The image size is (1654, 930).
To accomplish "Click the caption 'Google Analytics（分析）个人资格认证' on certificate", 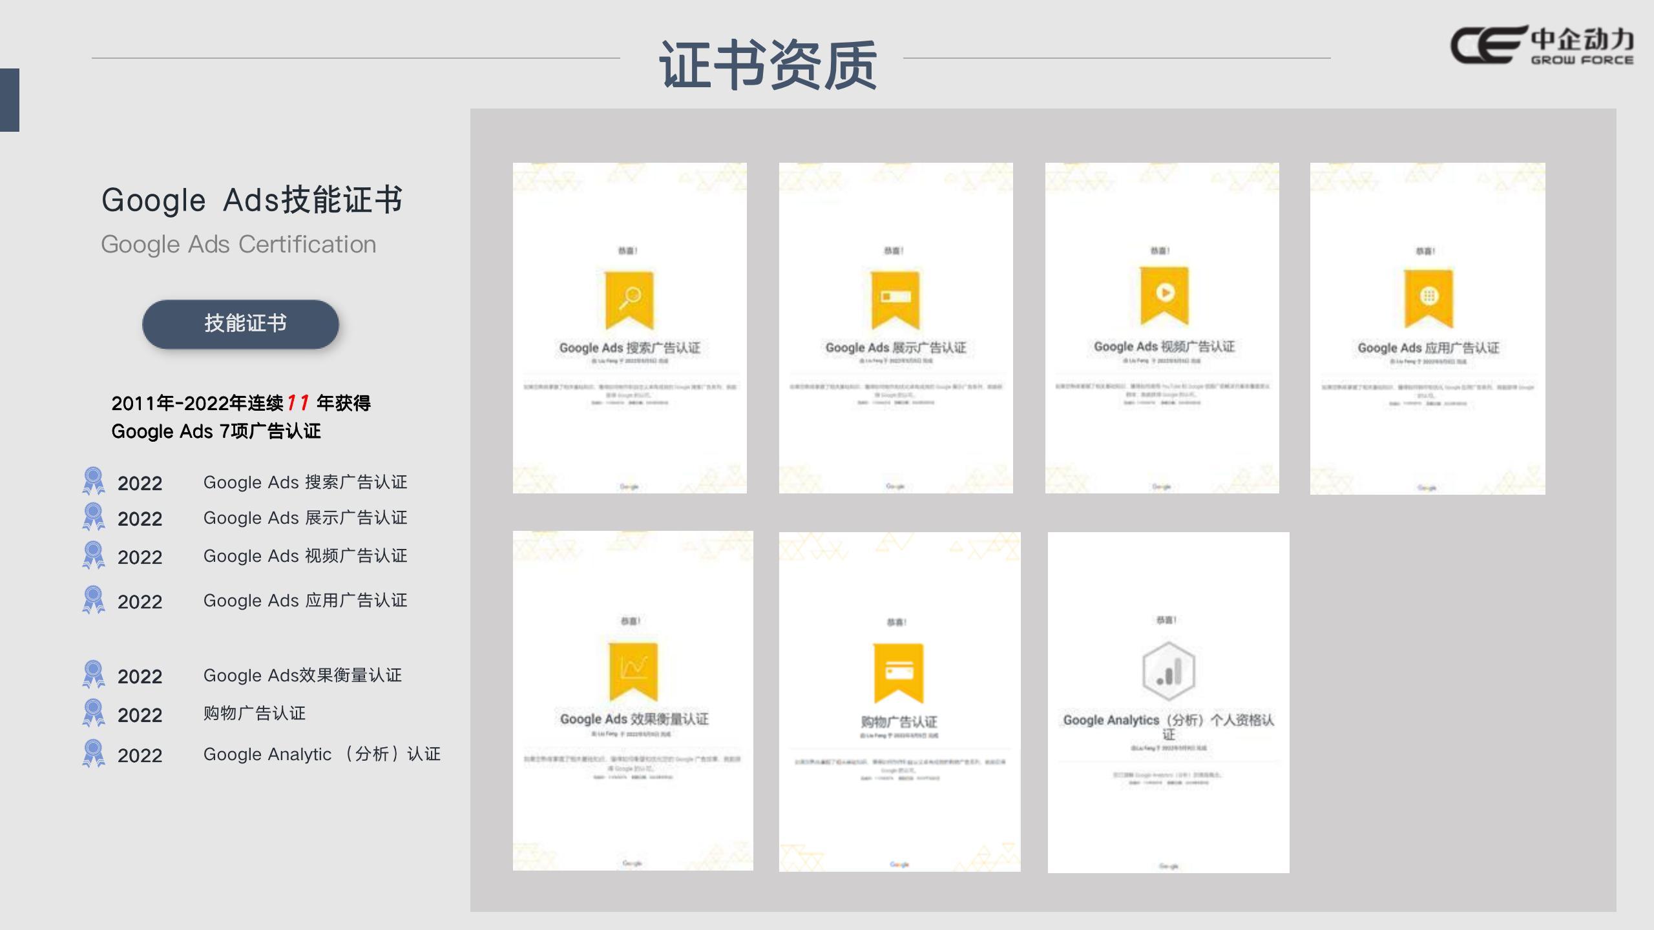I will (1168, 727).
